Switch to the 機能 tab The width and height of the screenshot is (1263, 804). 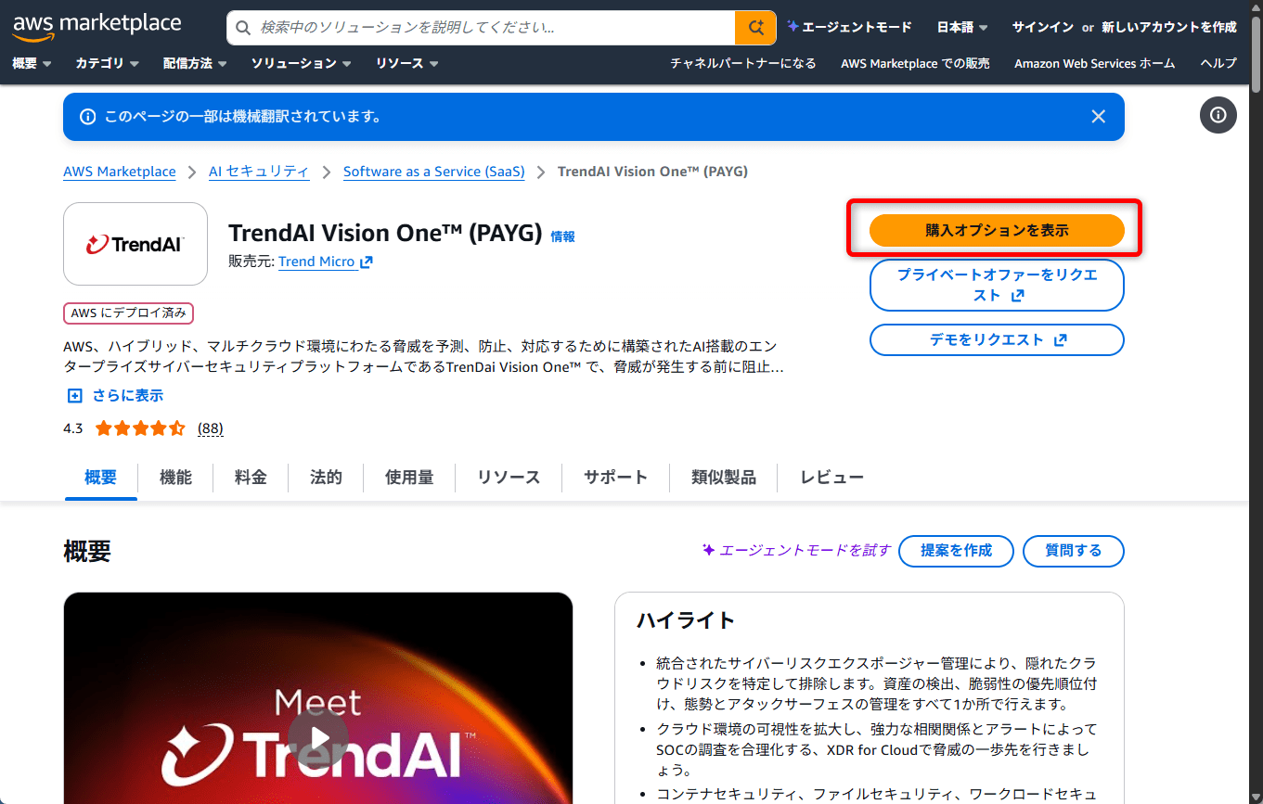[175, 478]
